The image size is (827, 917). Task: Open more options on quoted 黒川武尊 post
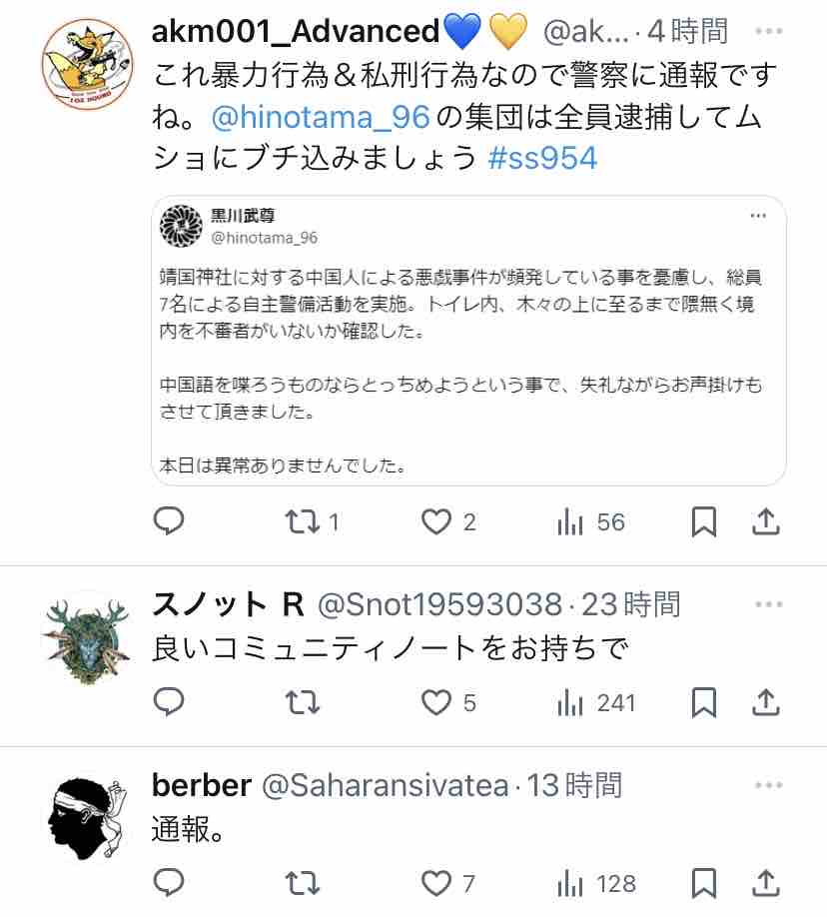pos(758,216)
